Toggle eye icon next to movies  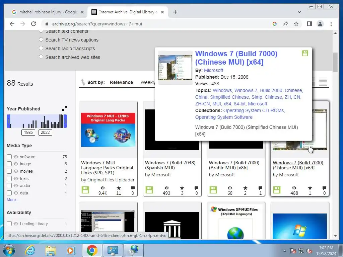(16, 171)
